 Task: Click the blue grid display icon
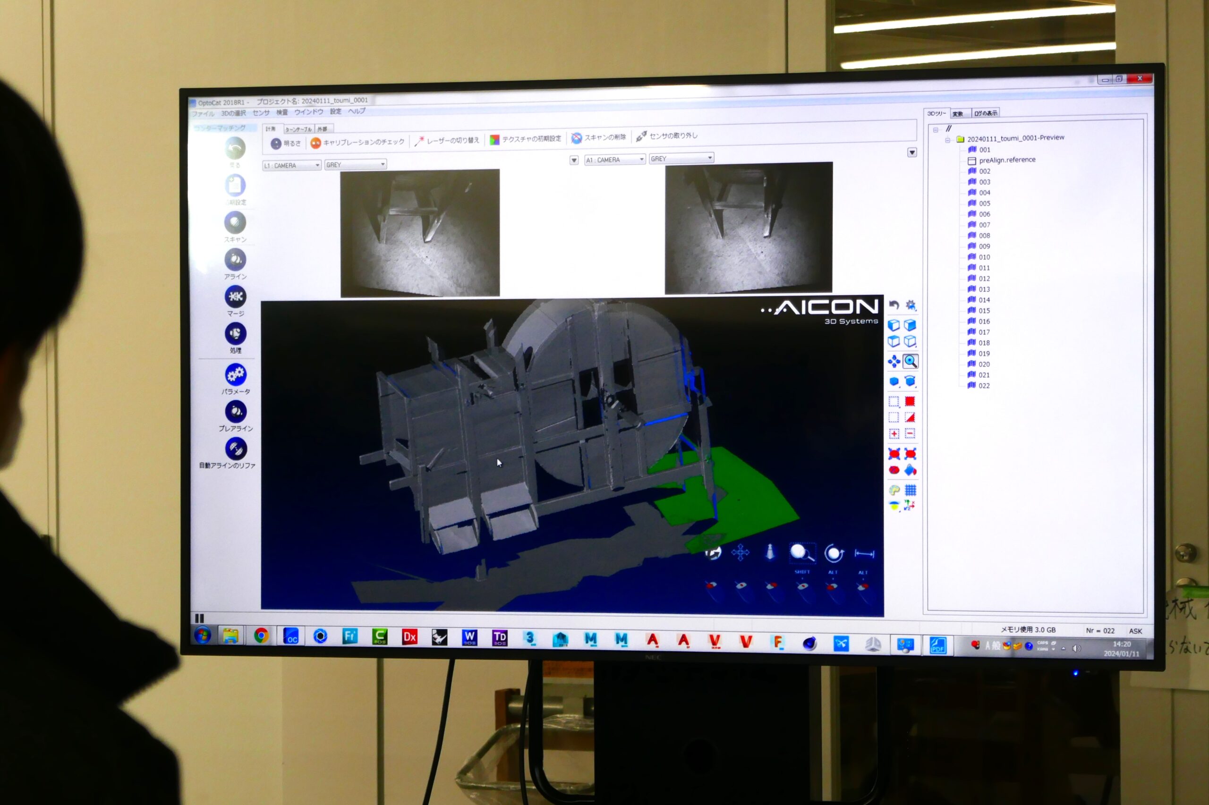tap(910, 490)
